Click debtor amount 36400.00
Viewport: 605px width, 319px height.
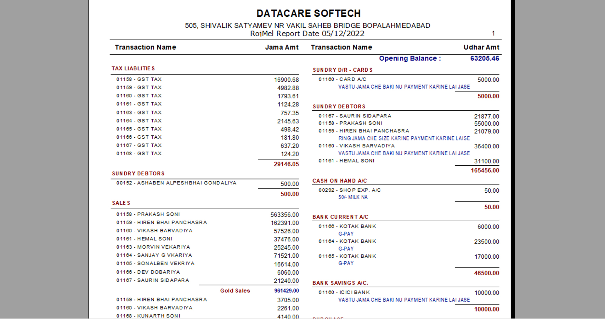(x=487, y=146)
